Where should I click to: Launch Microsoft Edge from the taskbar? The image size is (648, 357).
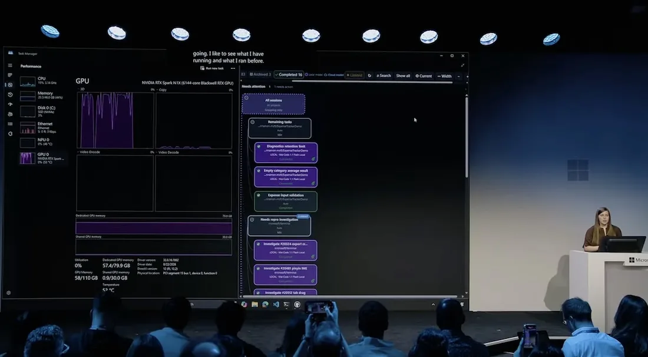click(265, 305)
